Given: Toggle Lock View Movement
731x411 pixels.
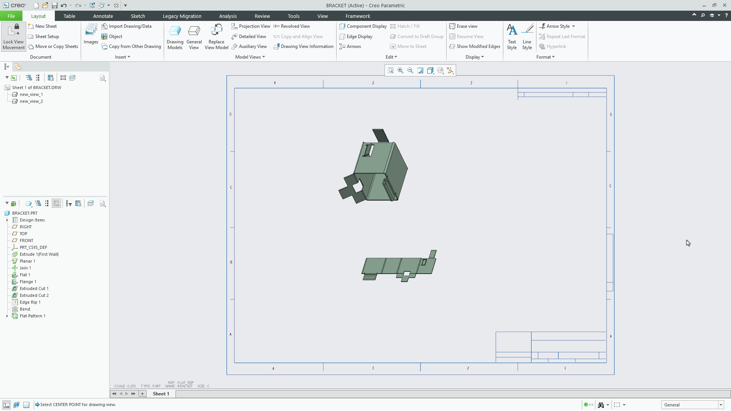Looking at the screenshot, I should tap(13, 37).
